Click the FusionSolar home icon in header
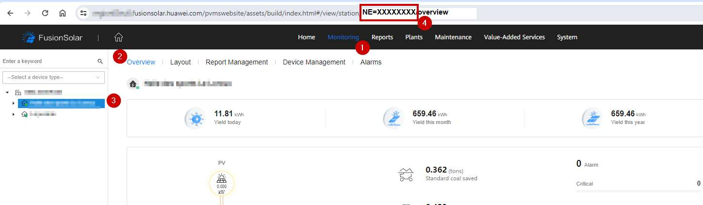The height and width of the screenshot is (205, 703). (118, 37)
